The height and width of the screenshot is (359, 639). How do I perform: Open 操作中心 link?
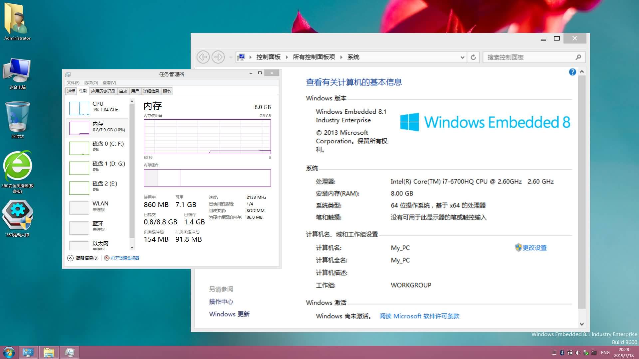coord(221,301)
